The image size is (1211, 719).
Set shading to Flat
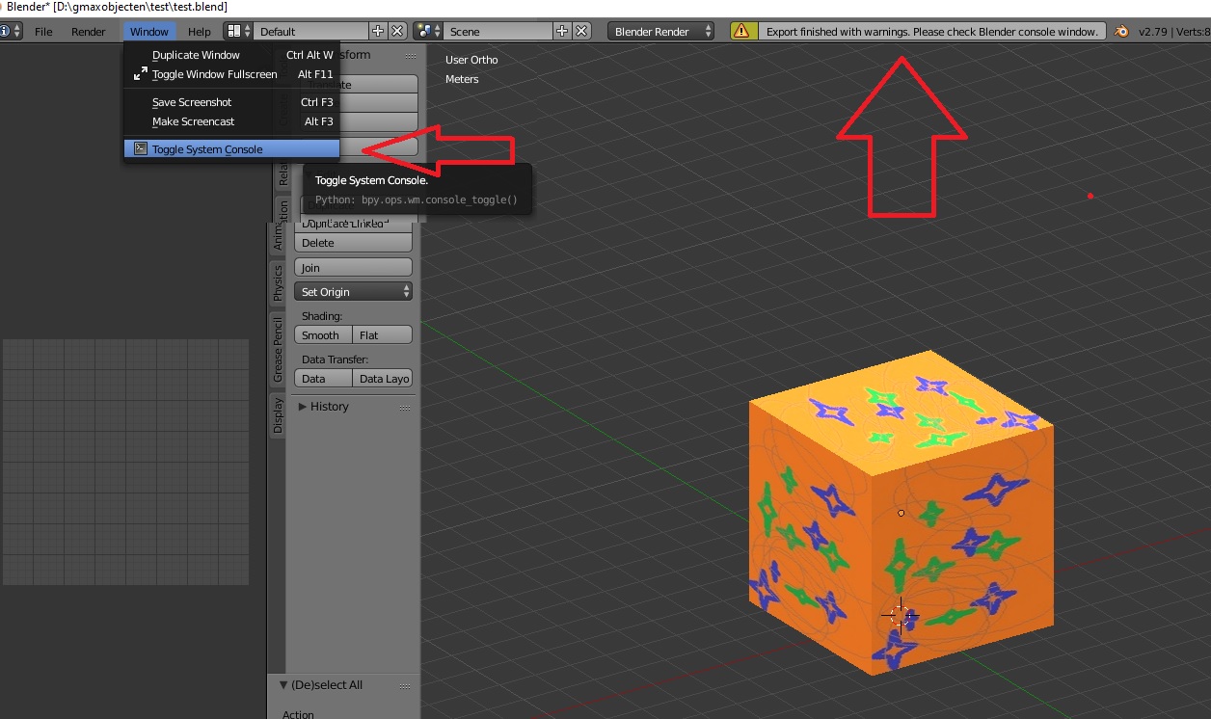tap(383, 334)
